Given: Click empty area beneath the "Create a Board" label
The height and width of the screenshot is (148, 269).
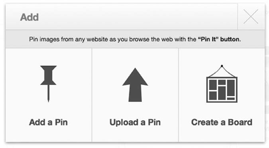Looking at the screenshot, I should 222,134.
